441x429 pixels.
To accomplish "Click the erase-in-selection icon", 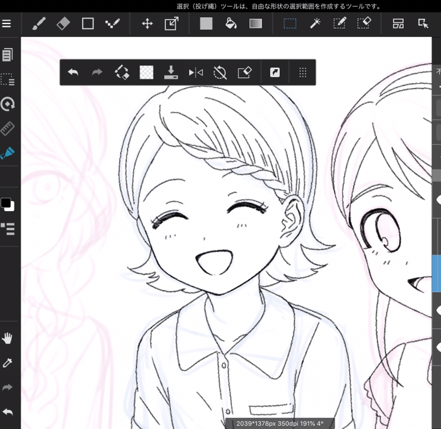I will [x=244, y=73].
